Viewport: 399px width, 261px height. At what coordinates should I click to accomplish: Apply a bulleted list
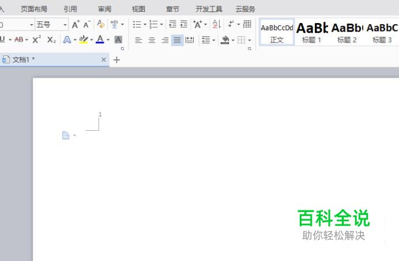click(x=137, y=24)
